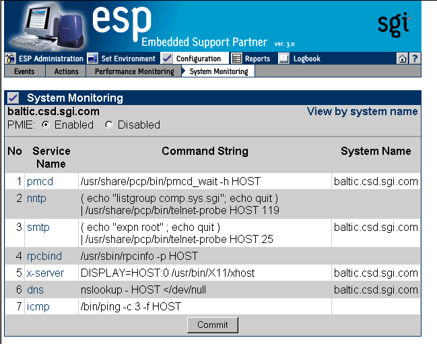Switch to Performance Monitoring tab
The image size is (437, 344).
point(135,71)
